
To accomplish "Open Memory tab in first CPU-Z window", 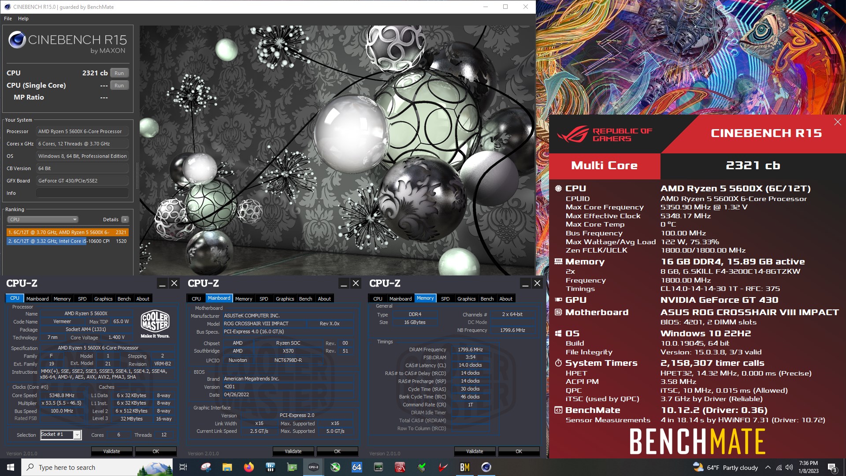I will pos(62,299).
